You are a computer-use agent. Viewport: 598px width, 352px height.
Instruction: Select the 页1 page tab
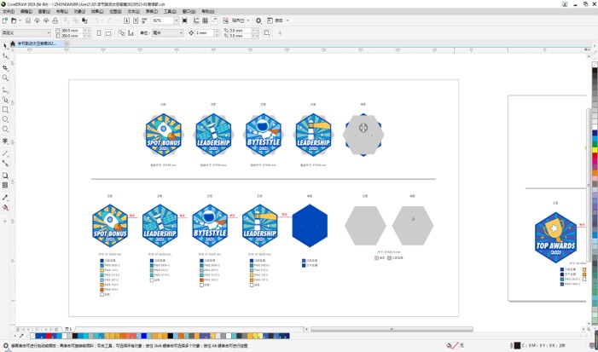click(x=68, y=329)
